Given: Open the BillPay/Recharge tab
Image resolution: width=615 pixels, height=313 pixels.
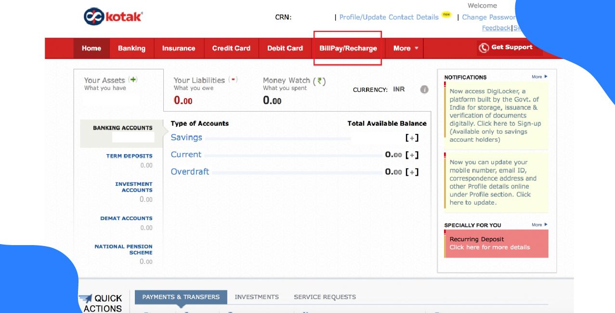Looking at the screenshot, I should (x=348, y=48).
